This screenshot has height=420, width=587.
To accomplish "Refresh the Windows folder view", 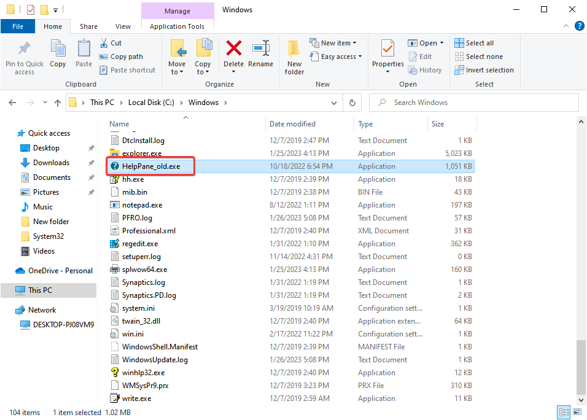I will [x=352, y=103].
